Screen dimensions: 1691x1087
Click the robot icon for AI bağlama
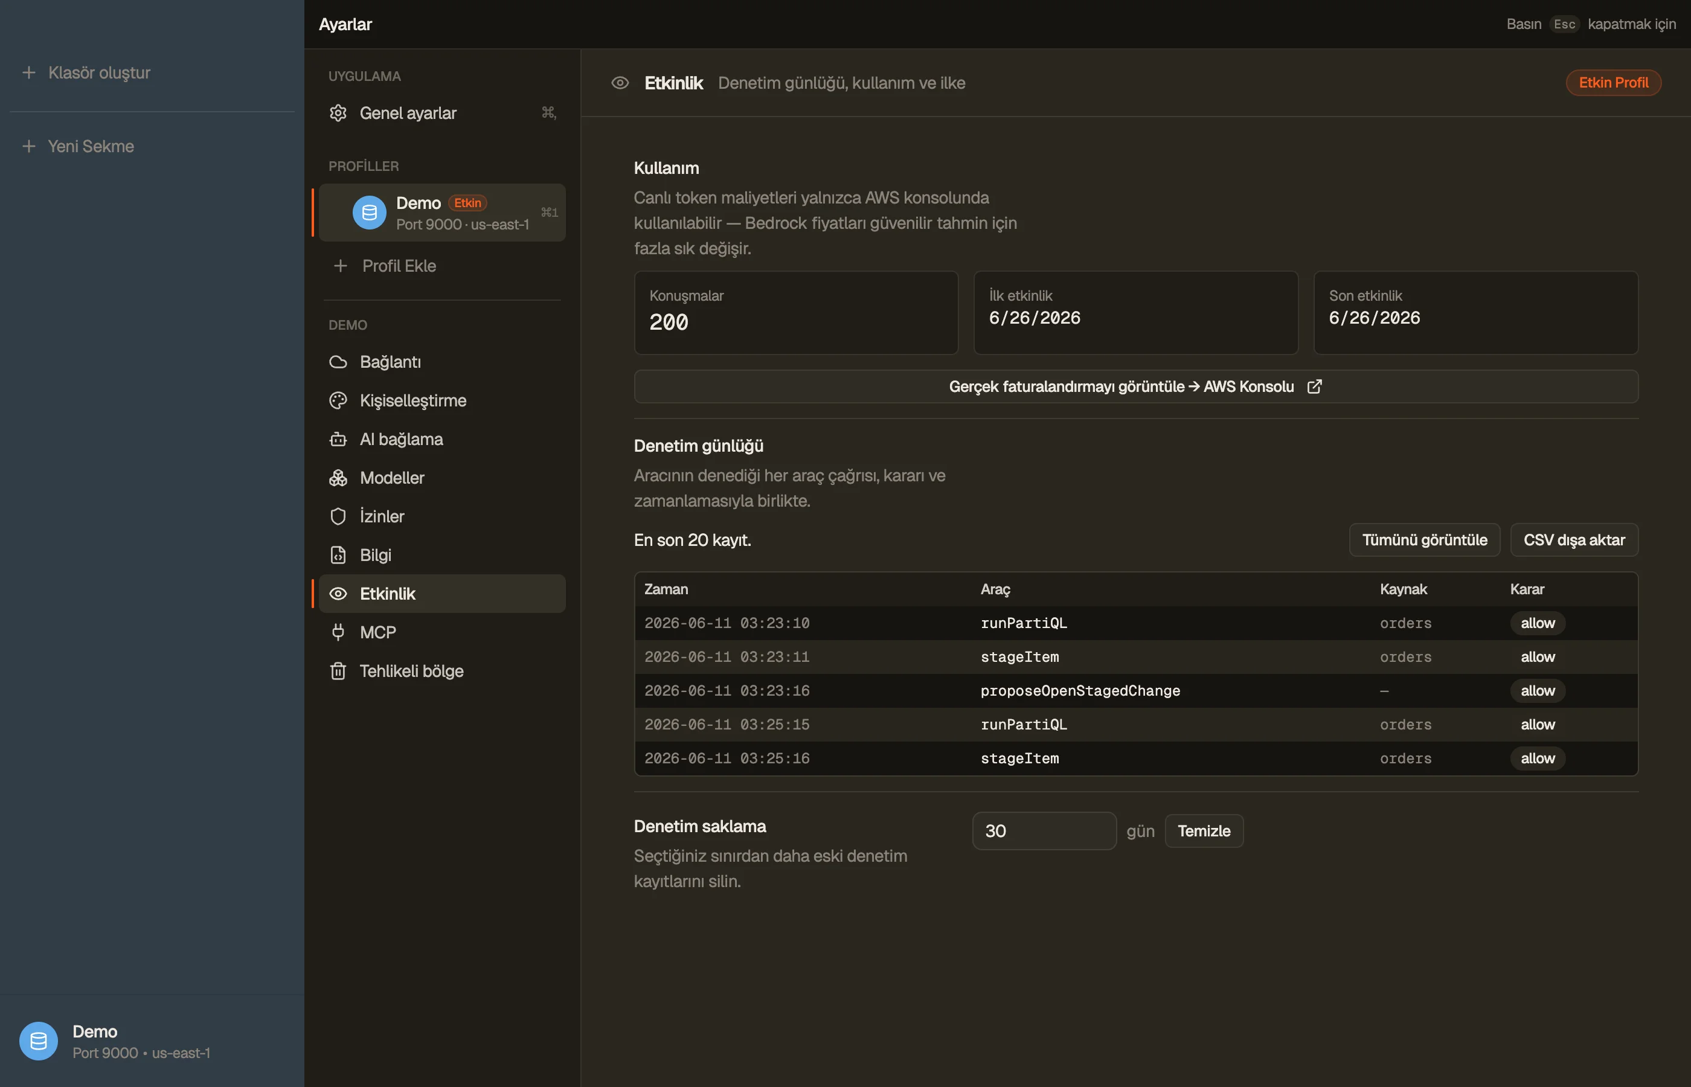pos(338,439)
